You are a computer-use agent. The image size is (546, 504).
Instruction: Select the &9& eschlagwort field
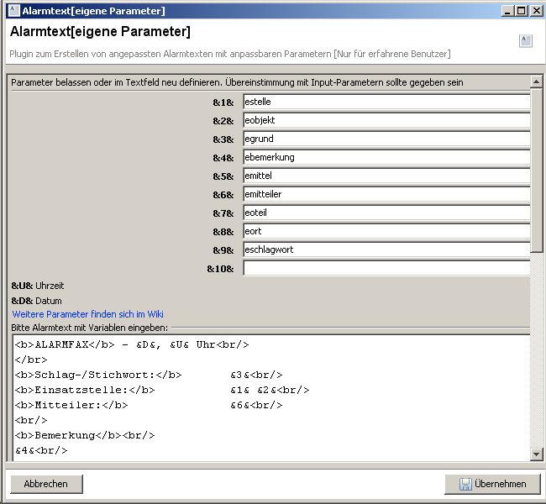[386, 249]
